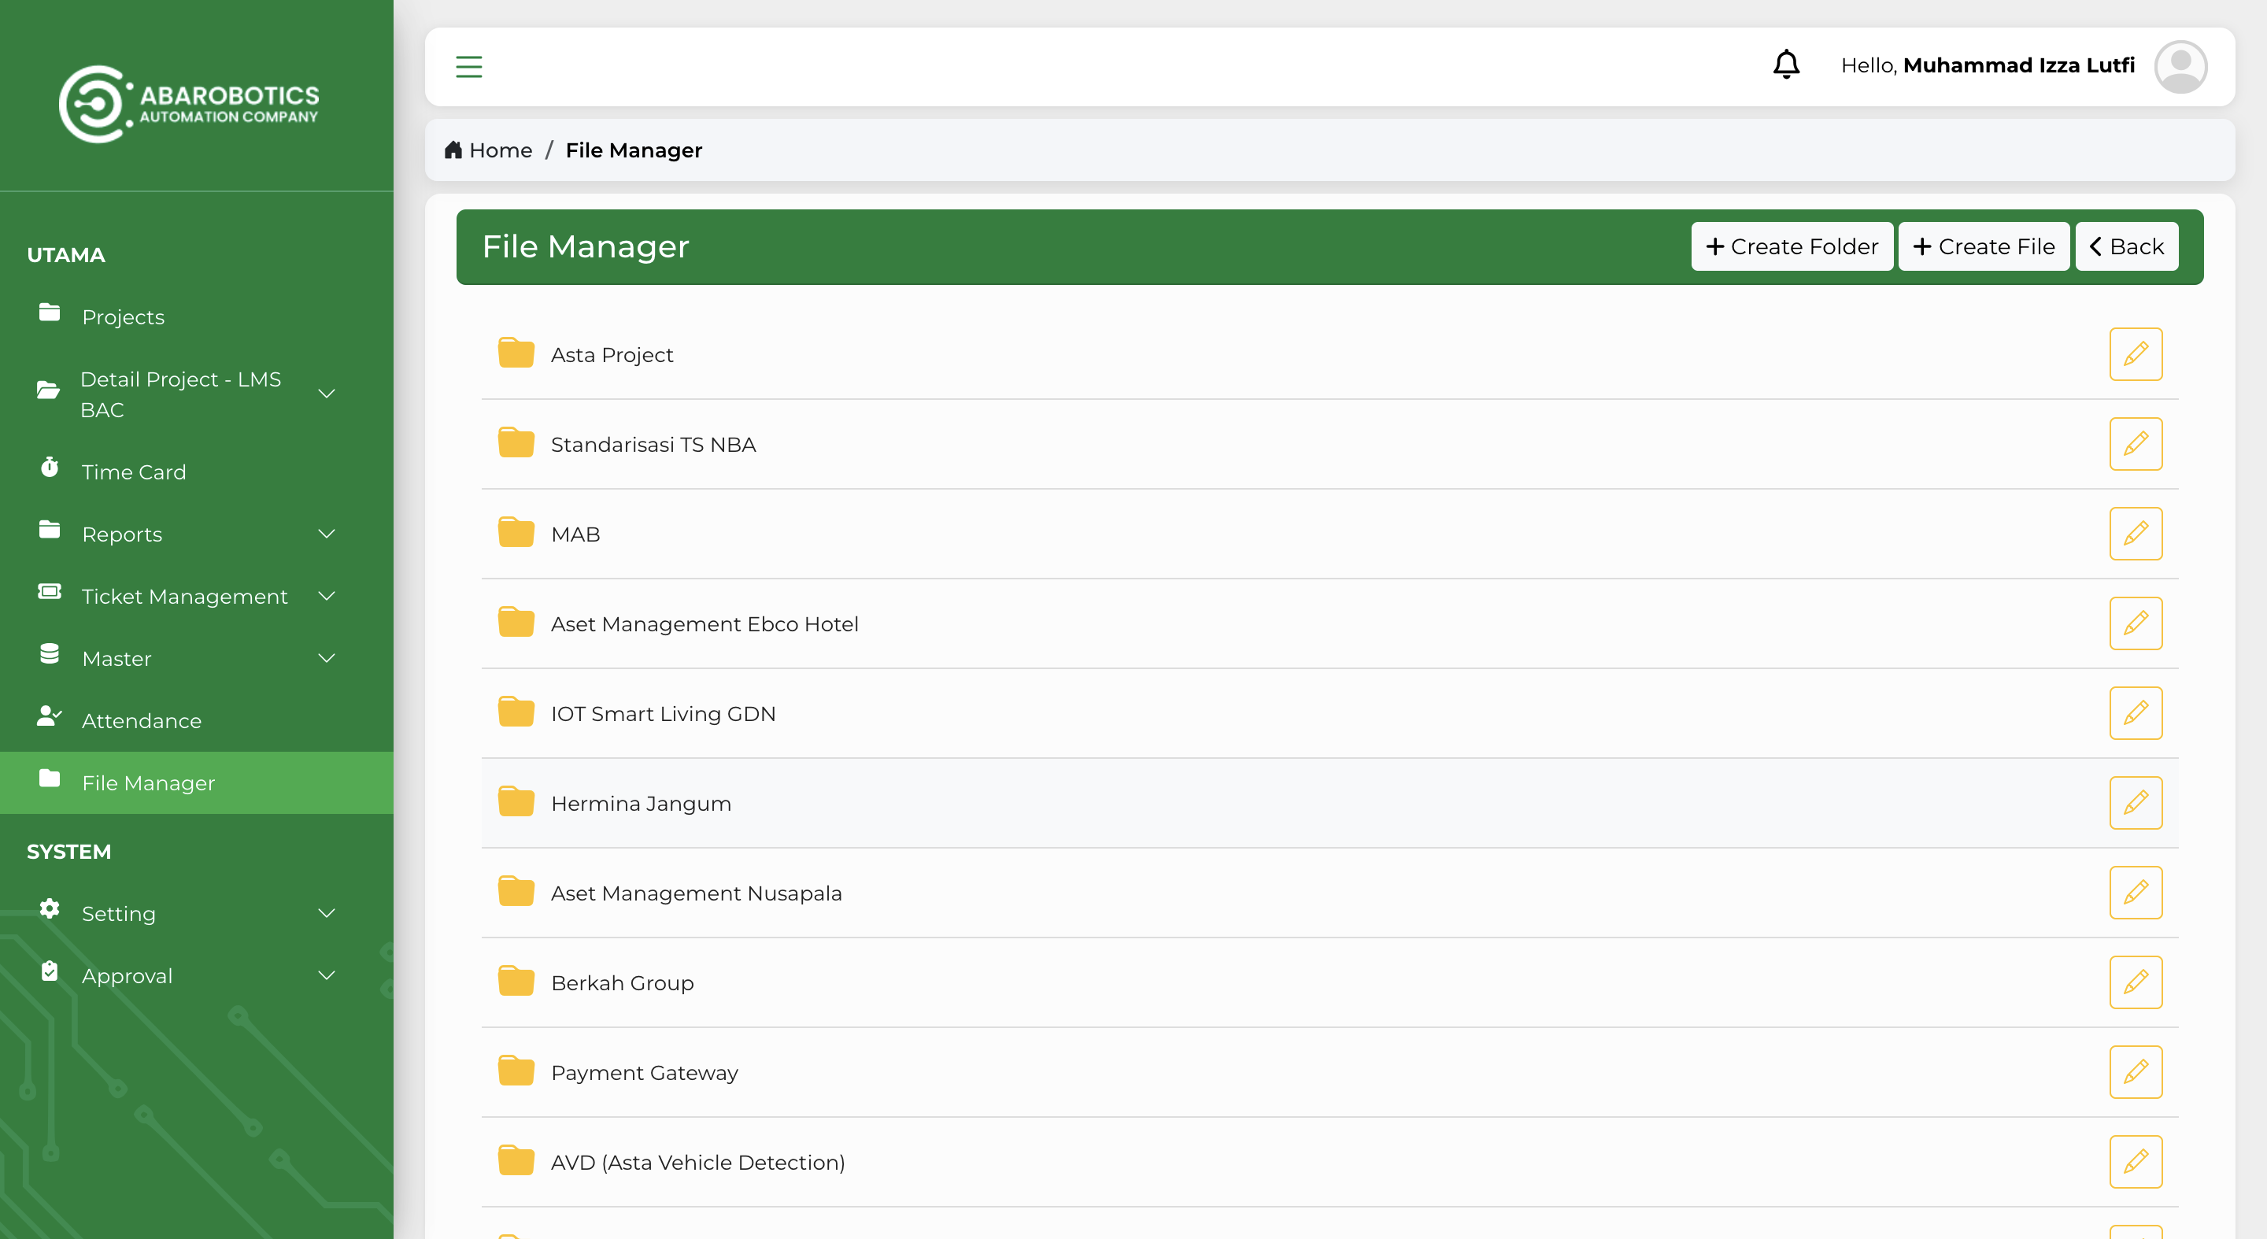Open Berkah Group folder name

click(x=622, y=984)
